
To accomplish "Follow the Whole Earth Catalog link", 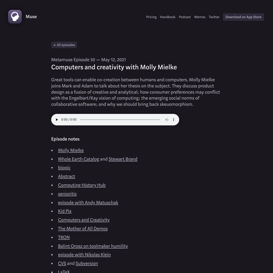I will (x=79, y=159).
